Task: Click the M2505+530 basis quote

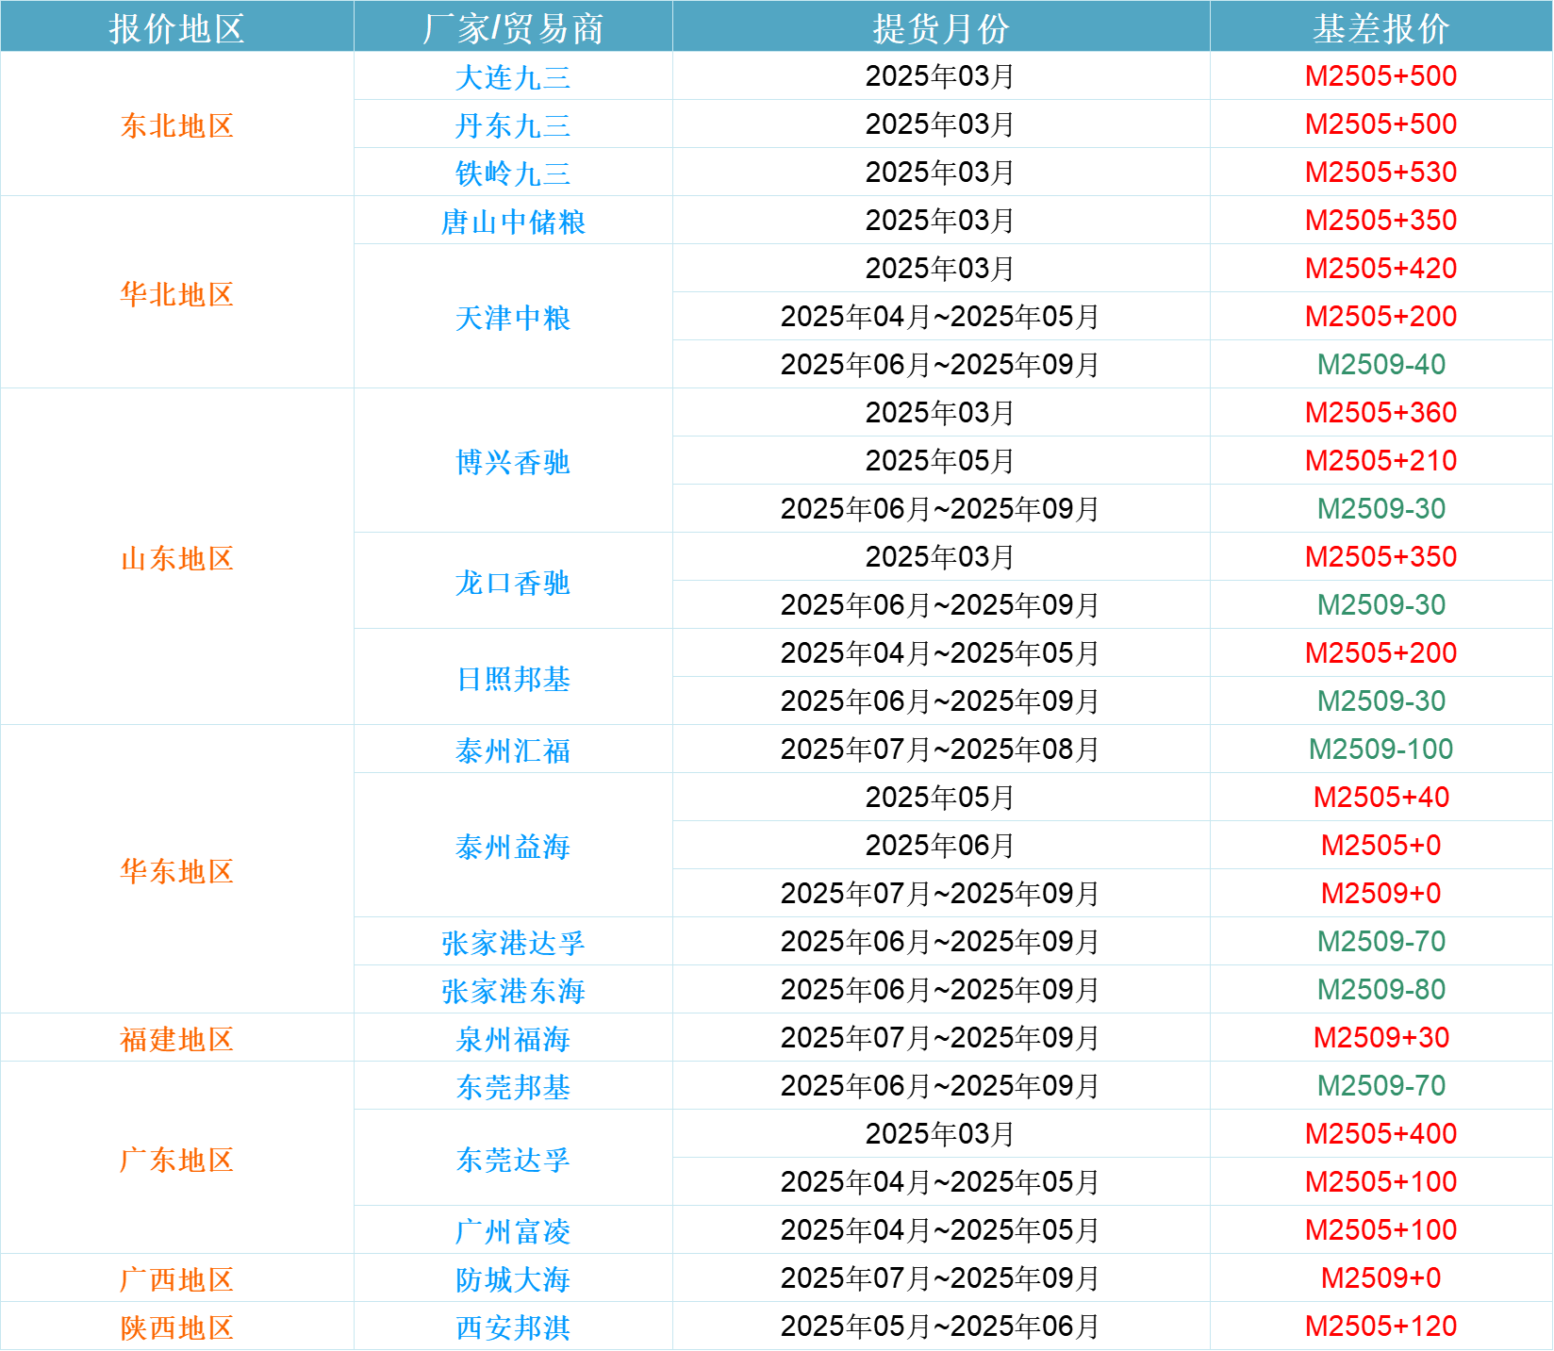Action: point(1380,173)
